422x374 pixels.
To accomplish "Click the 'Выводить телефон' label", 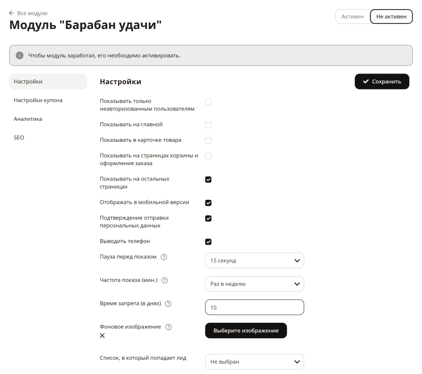I will (125, 241).
